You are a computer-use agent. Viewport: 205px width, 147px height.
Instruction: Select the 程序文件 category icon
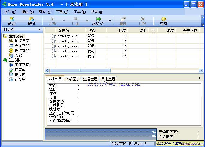click(11, 46)
